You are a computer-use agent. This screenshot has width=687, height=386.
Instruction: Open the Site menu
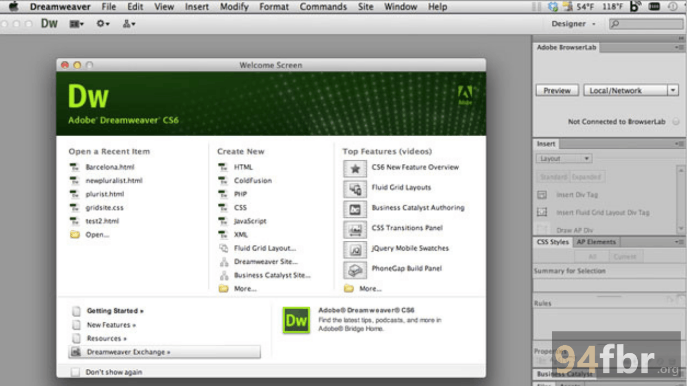(x=366, y=7)
